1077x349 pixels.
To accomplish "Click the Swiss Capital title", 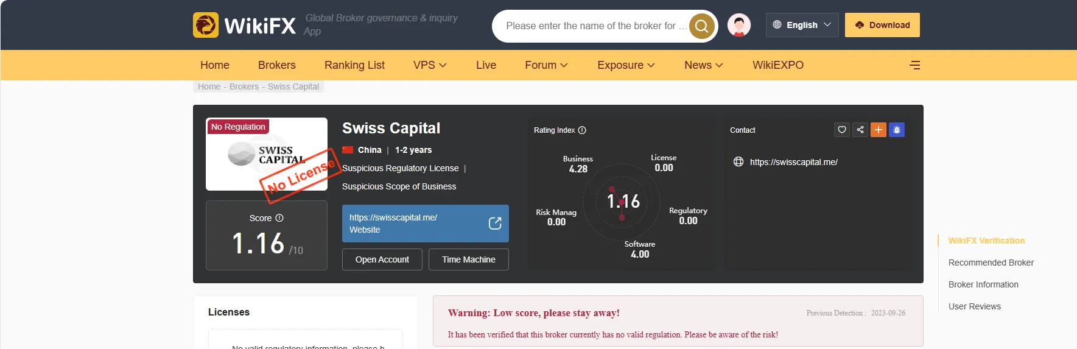I will tap(391, 128).
